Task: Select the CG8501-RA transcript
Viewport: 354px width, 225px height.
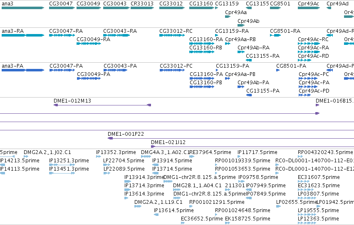Action: click(x=275, y=35)
